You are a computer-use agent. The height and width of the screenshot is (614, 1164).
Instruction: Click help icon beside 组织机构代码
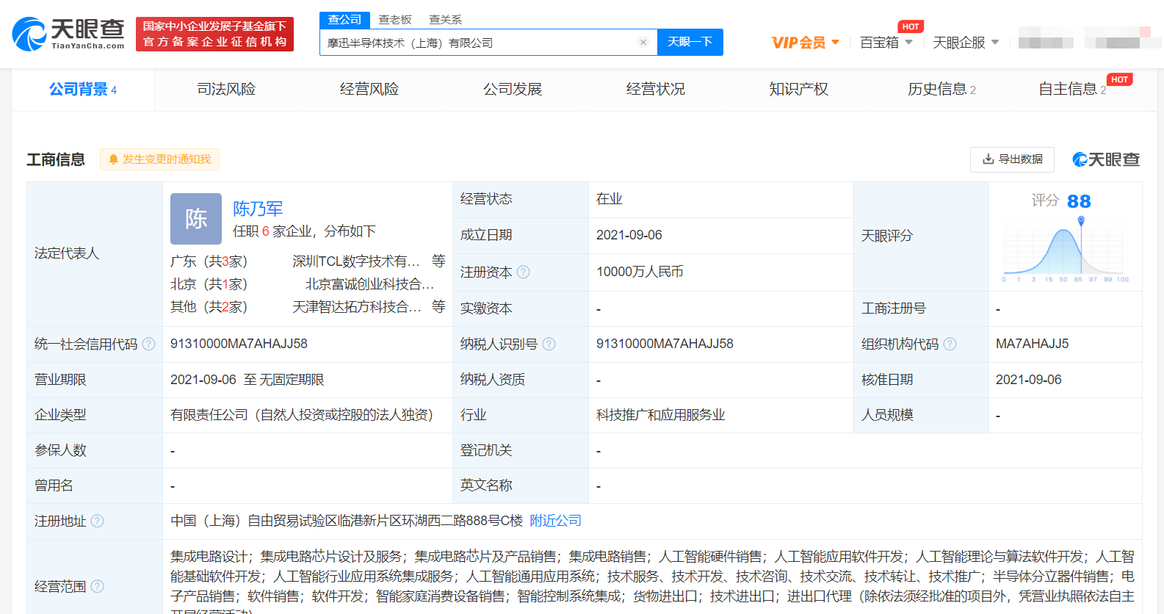pyautogui.click(x=950, y=344)
